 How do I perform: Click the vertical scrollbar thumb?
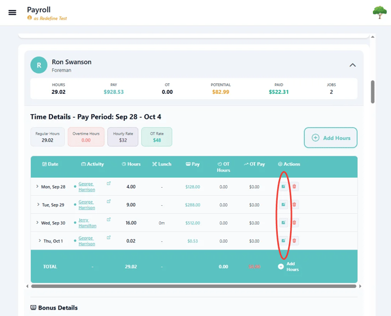point(372,92)
